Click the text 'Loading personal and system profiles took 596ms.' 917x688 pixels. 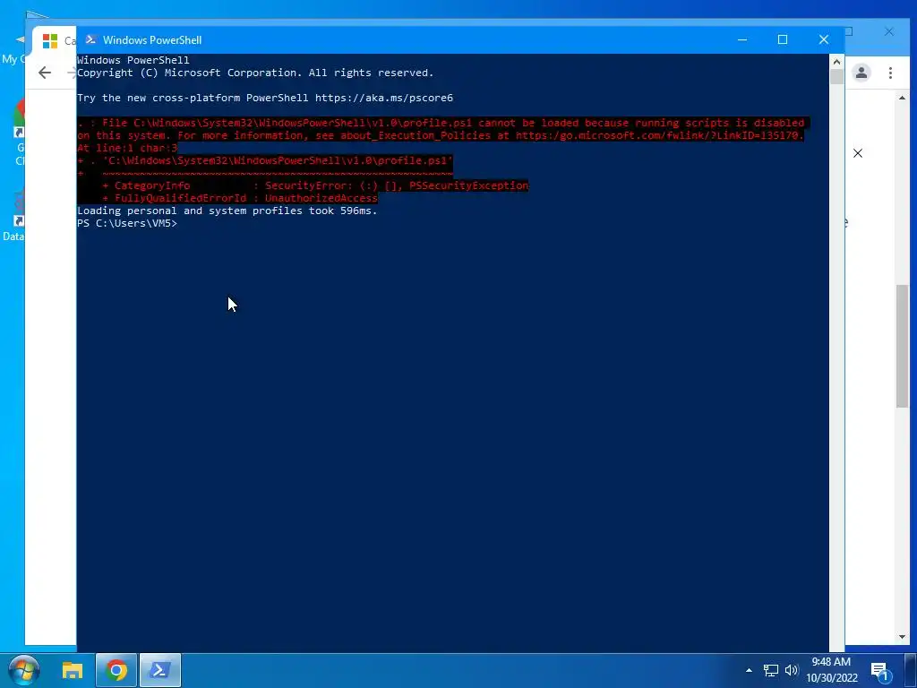[227, 211]
